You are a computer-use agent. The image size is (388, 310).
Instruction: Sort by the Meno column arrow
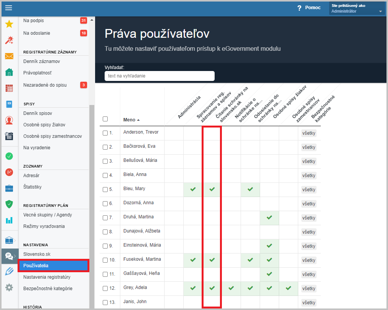click(138, 120)
